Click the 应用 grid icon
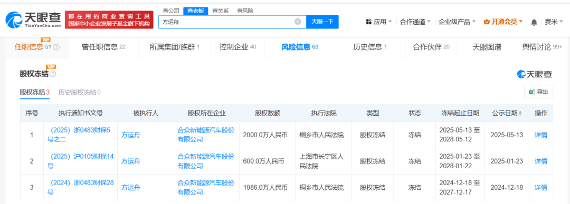 point(368,22)
